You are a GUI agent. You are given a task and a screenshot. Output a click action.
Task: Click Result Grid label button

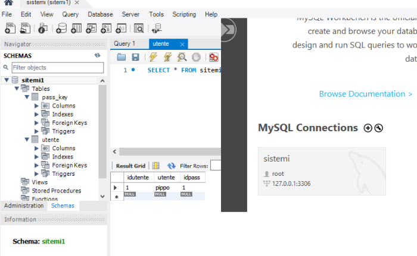point(130,166)
